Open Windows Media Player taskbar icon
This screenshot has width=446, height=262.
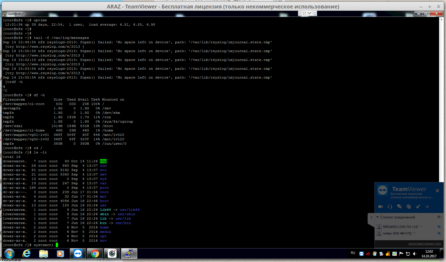[x=60, y=254]
